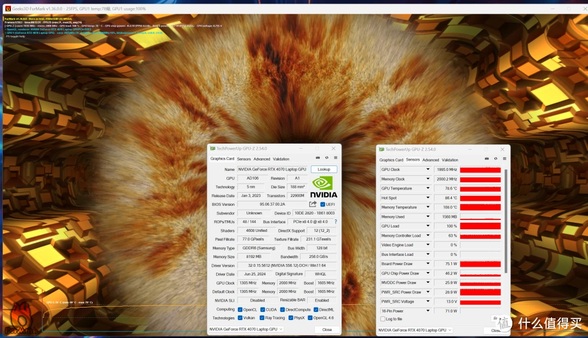
Task: Toggle the CUDA checkbox
Action: coord(262,310)
